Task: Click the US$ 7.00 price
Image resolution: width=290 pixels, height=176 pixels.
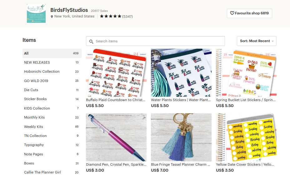Action: point(160,170)
